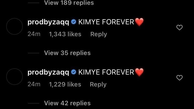Open avatar of comment with 1,343 likes
Screen dimensions: 194x109
pyautogui.click(x=14, y=26)
